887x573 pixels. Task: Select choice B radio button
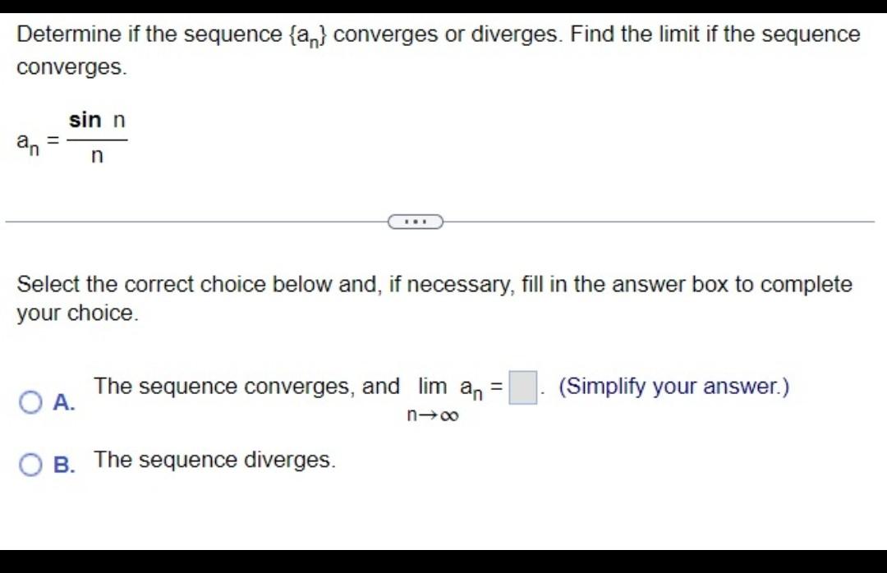tap(31, 464)
